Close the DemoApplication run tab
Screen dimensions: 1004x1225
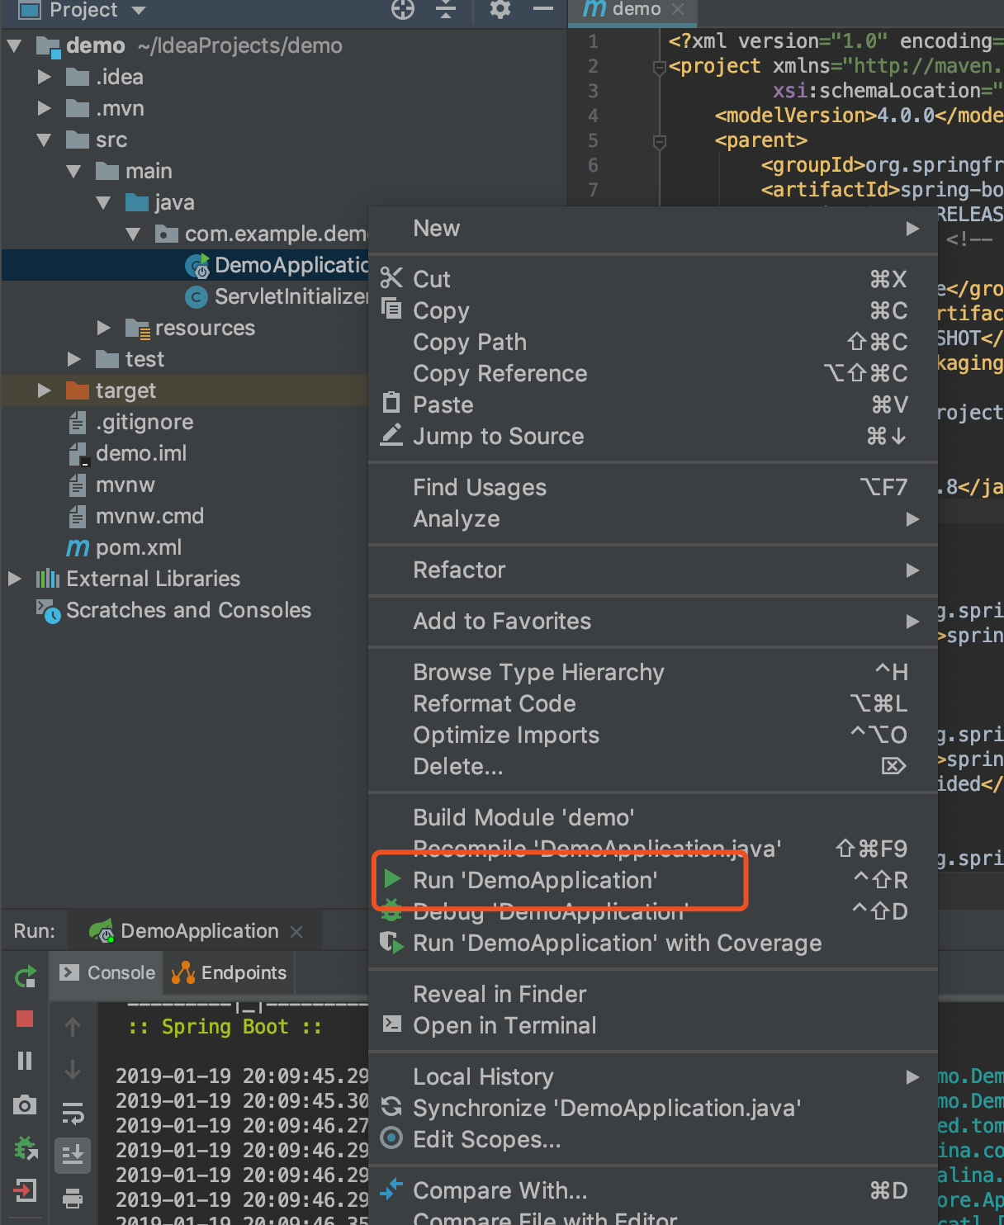pos(296,932)
